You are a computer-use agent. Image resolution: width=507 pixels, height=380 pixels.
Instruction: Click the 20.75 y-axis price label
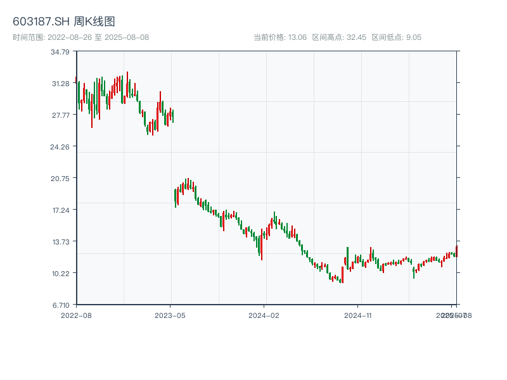pos(60,179)
